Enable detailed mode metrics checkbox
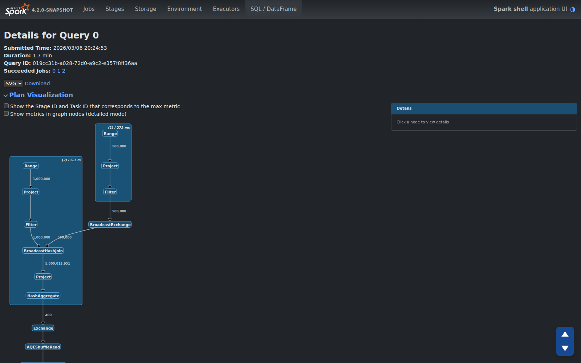 [x=6, y=114]
